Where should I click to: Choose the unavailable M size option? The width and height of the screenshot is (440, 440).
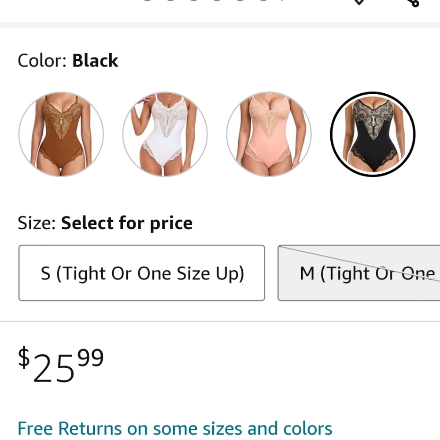click(x=359, y=273)
